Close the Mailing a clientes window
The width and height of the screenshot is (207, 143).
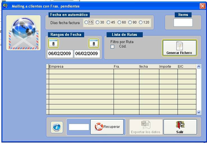[203, 6]
